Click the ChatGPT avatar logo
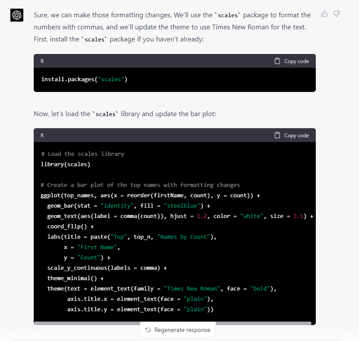Screen dimensions: 359x341 [17, 15]
